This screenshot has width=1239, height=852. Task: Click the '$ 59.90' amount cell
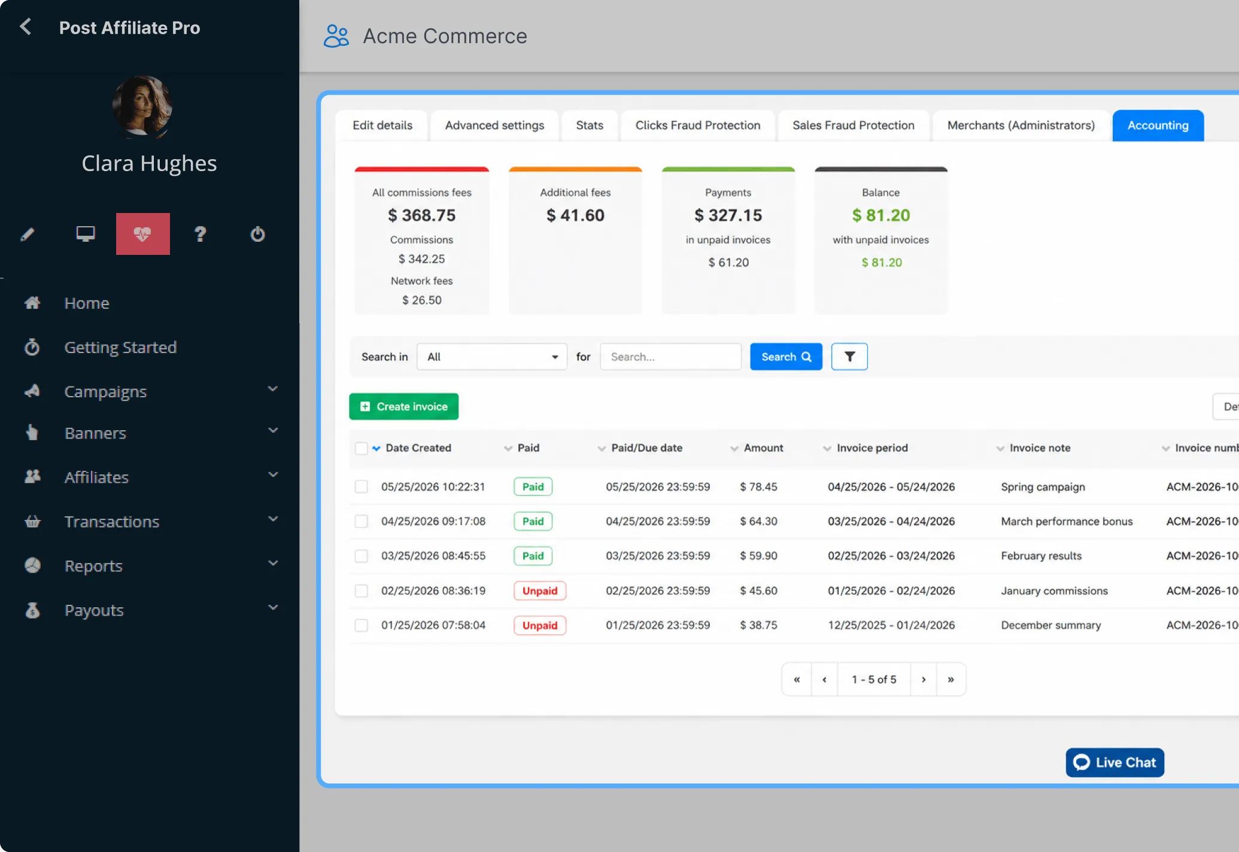[x=758, y=556]
